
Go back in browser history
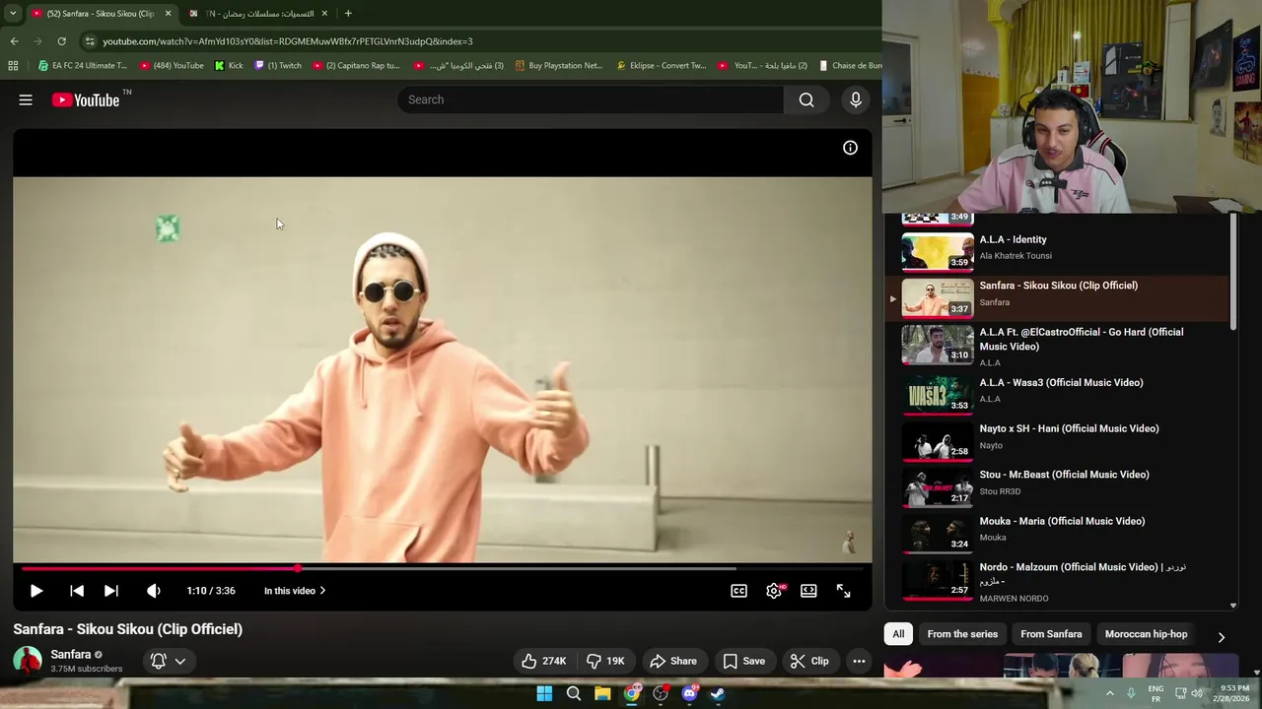14,41
